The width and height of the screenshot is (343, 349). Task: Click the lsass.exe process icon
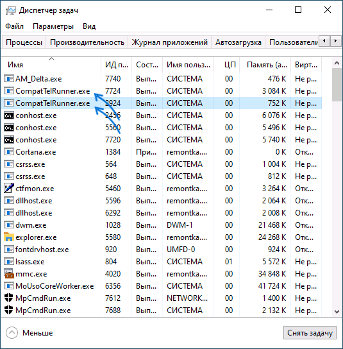tap(9, 262)
